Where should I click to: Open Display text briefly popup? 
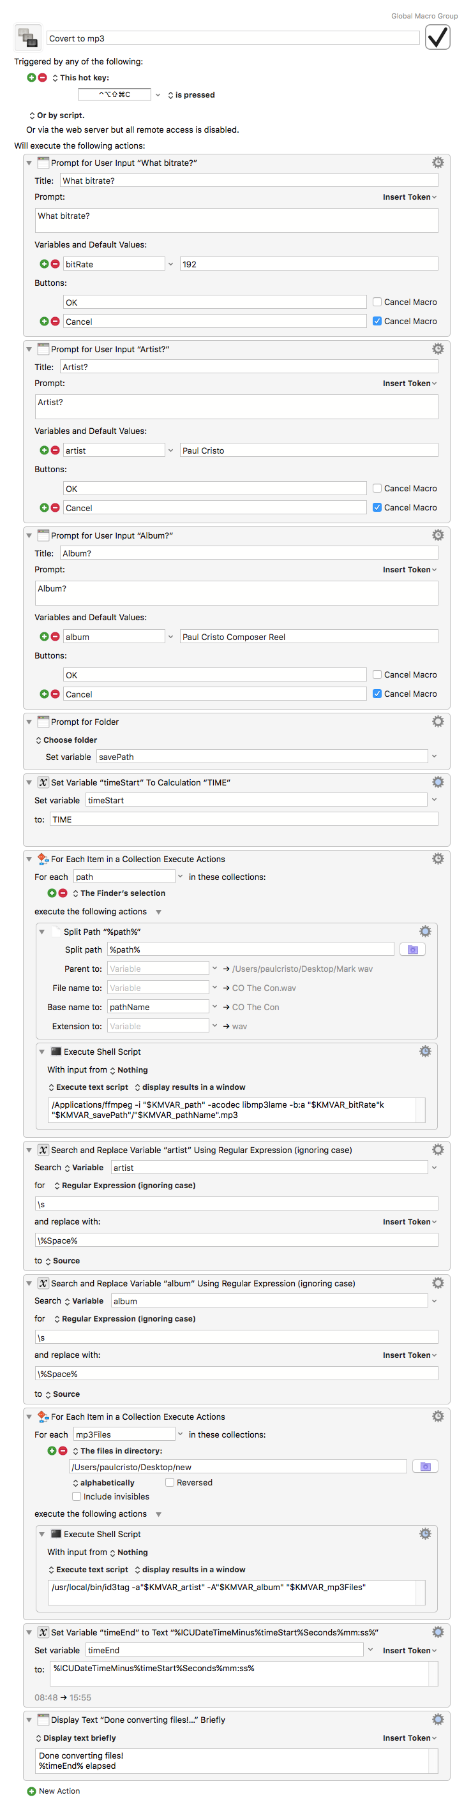76,1738
